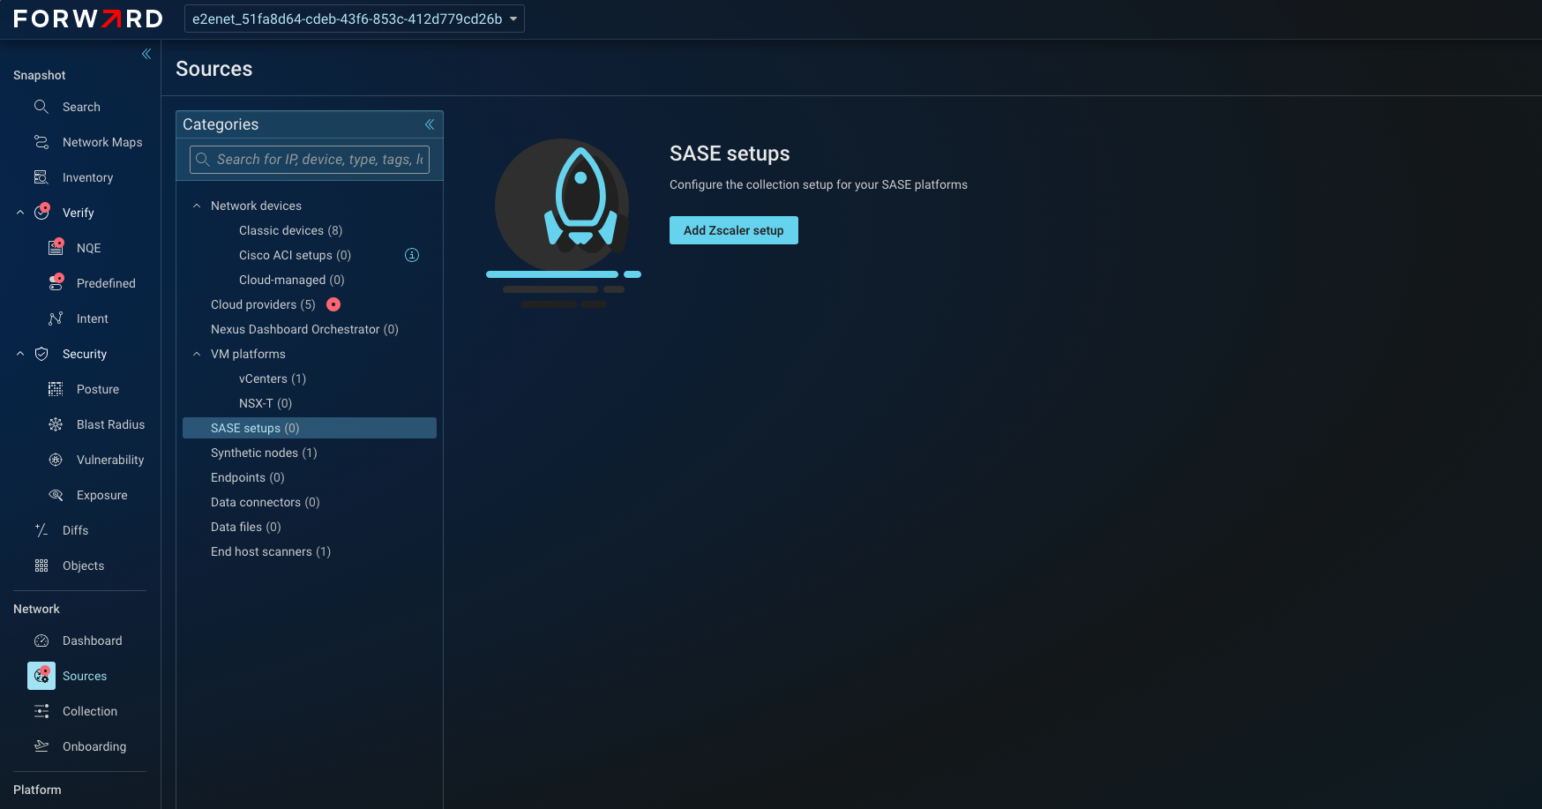Open the network selector dropdown
This screenshot has height=809, width=1542.
point(355,19)
